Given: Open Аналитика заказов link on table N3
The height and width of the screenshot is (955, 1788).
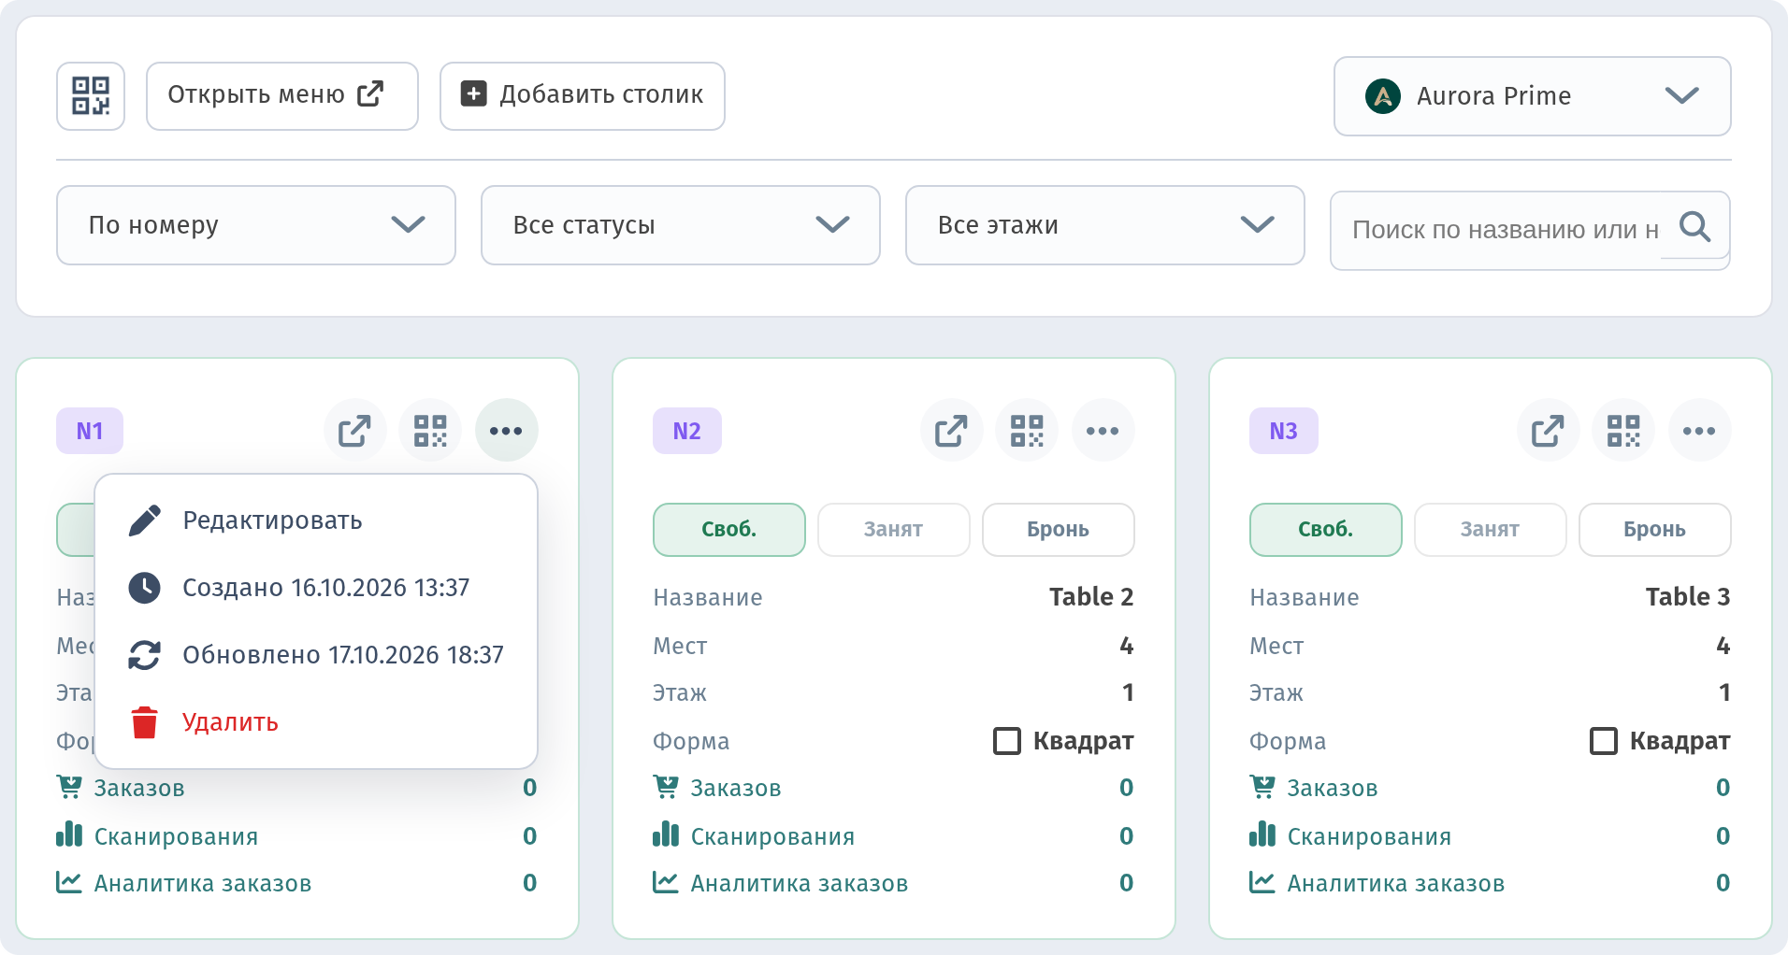Looking at the screenshot, I should 1396,883.
